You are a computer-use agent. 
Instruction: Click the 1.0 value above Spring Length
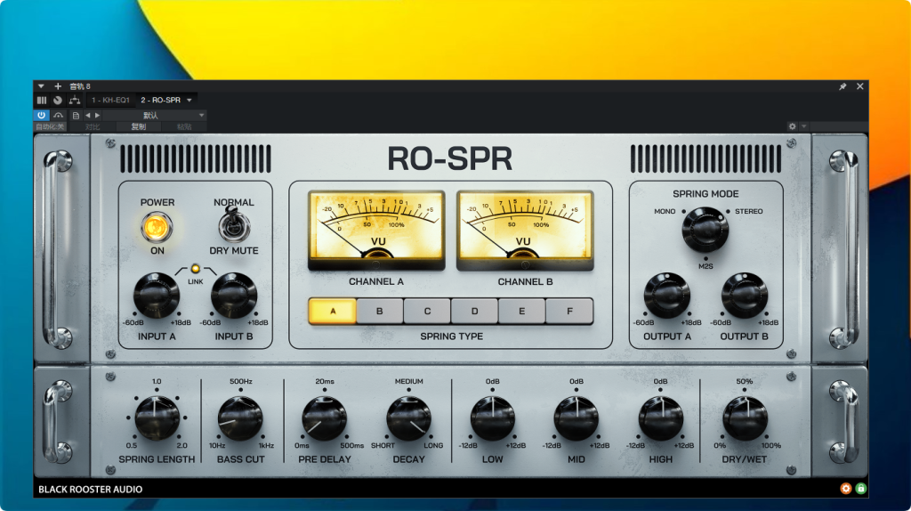pyautogui.click(x=157, y=381)
